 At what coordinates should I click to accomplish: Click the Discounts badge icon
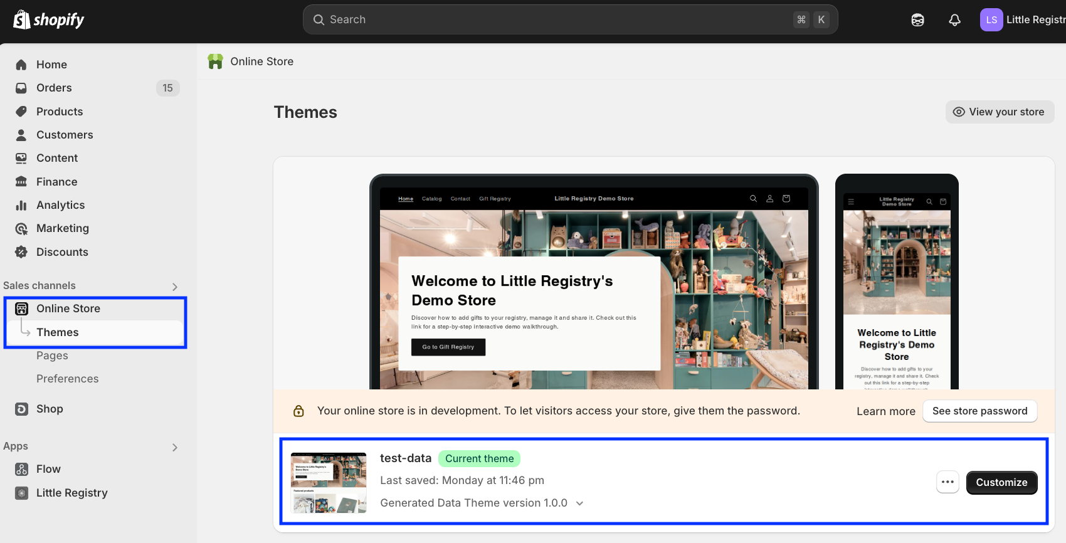[21, 252]
